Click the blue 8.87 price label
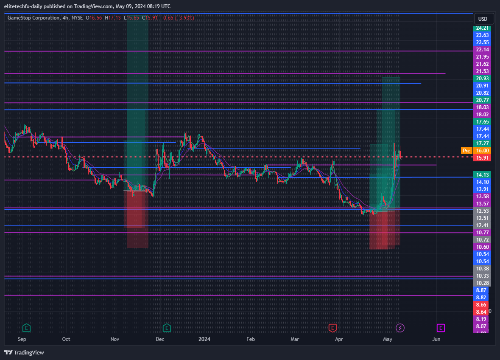Viewport: 500px width, 360px height. [481, 290]
